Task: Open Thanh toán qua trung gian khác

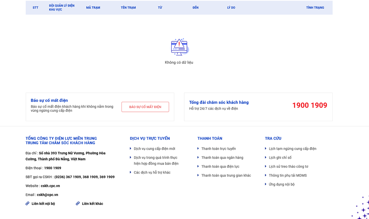Action: (x=226, y=175)
